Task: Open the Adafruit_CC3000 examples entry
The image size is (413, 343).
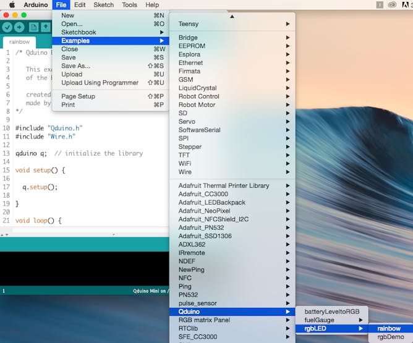Action: coord(232,194)
